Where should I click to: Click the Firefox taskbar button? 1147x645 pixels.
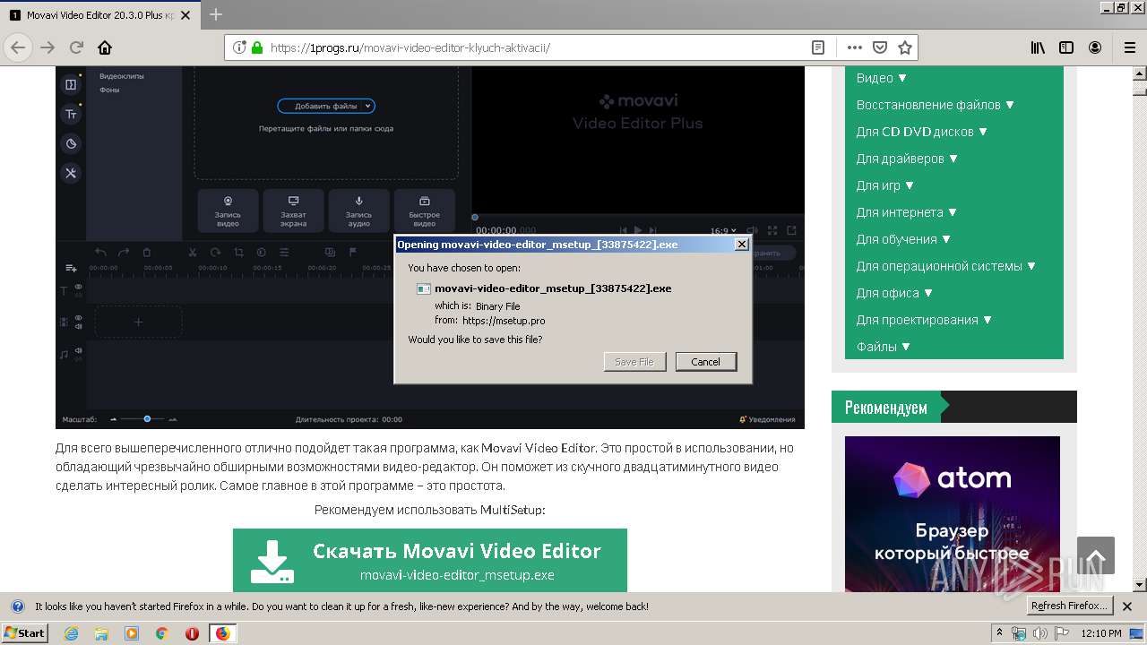(222, 633)
